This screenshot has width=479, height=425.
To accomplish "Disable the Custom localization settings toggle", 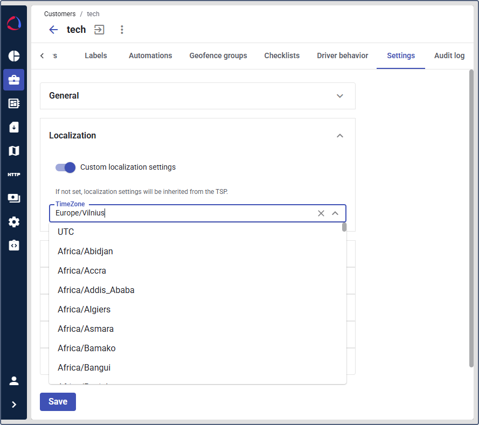I will [x=66, y=167].
